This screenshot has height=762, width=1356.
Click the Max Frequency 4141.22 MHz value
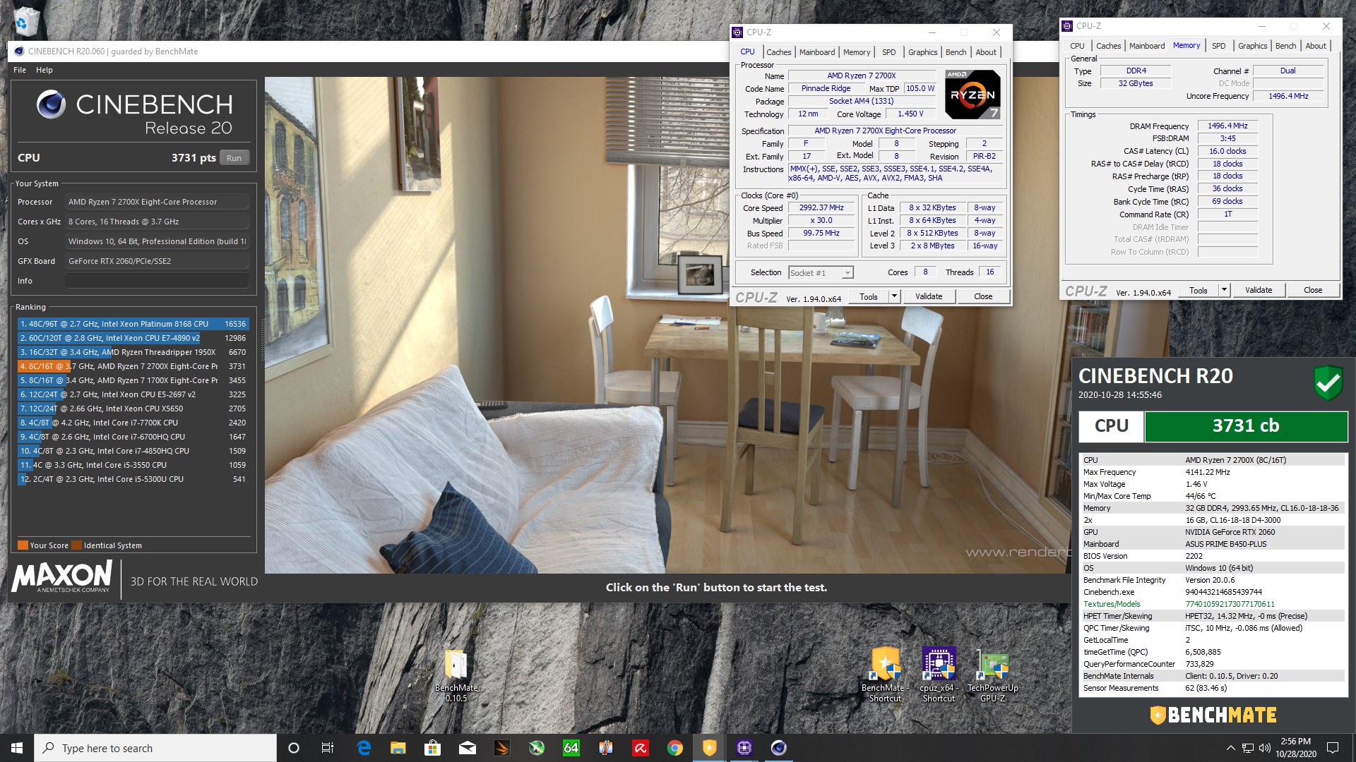click(1207, 472)
